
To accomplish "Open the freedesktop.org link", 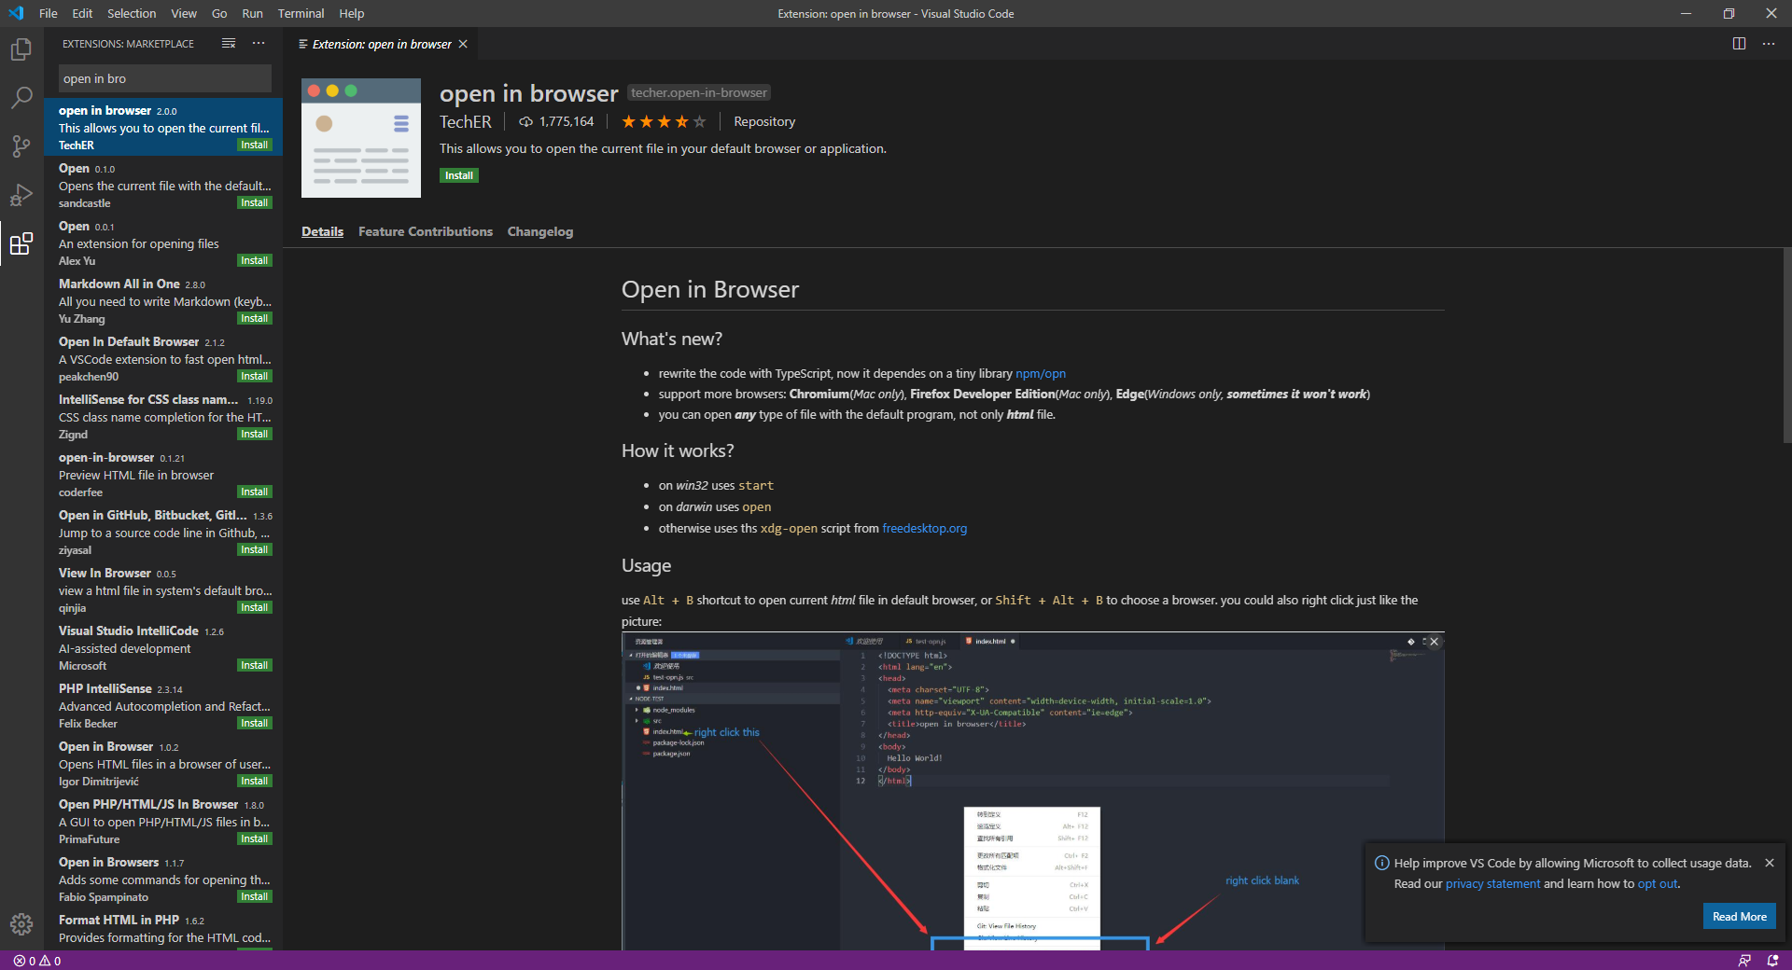I will [924, 528].
